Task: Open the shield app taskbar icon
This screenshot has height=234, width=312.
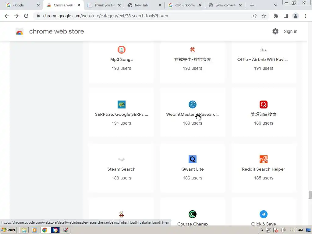Action: (x=55, y=230)
